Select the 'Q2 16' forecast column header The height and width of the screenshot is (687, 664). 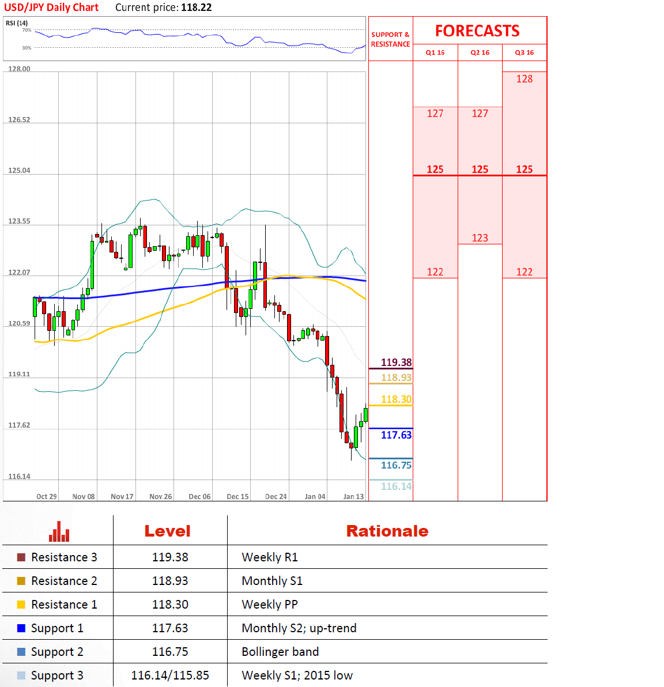(x=480, y=52)
